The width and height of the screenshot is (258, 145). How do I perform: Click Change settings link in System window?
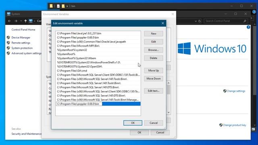click(236, 91)
